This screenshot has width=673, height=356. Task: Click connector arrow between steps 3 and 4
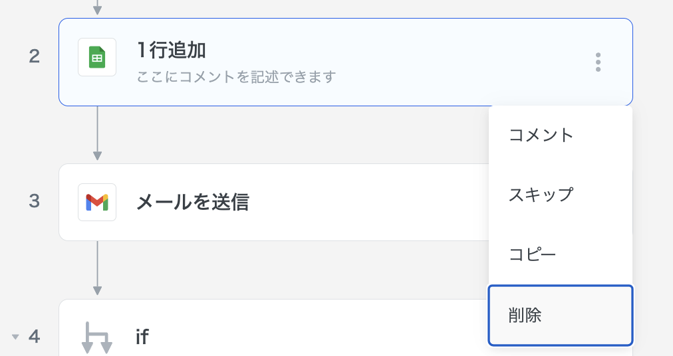[97, 269]
